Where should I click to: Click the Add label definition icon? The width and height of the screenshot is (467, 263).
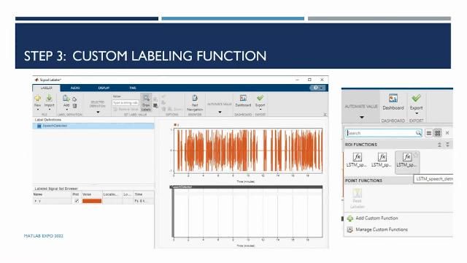coord(66,99)
